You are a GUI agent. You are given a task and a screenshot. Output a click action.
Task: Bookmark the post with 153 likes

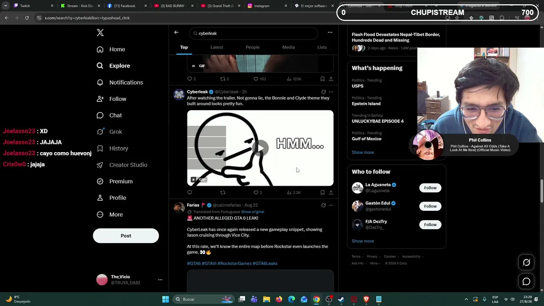[x=323, y=79]
